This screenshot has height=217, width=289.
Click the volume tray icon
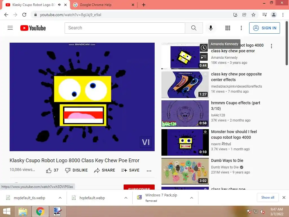(262, 212)
